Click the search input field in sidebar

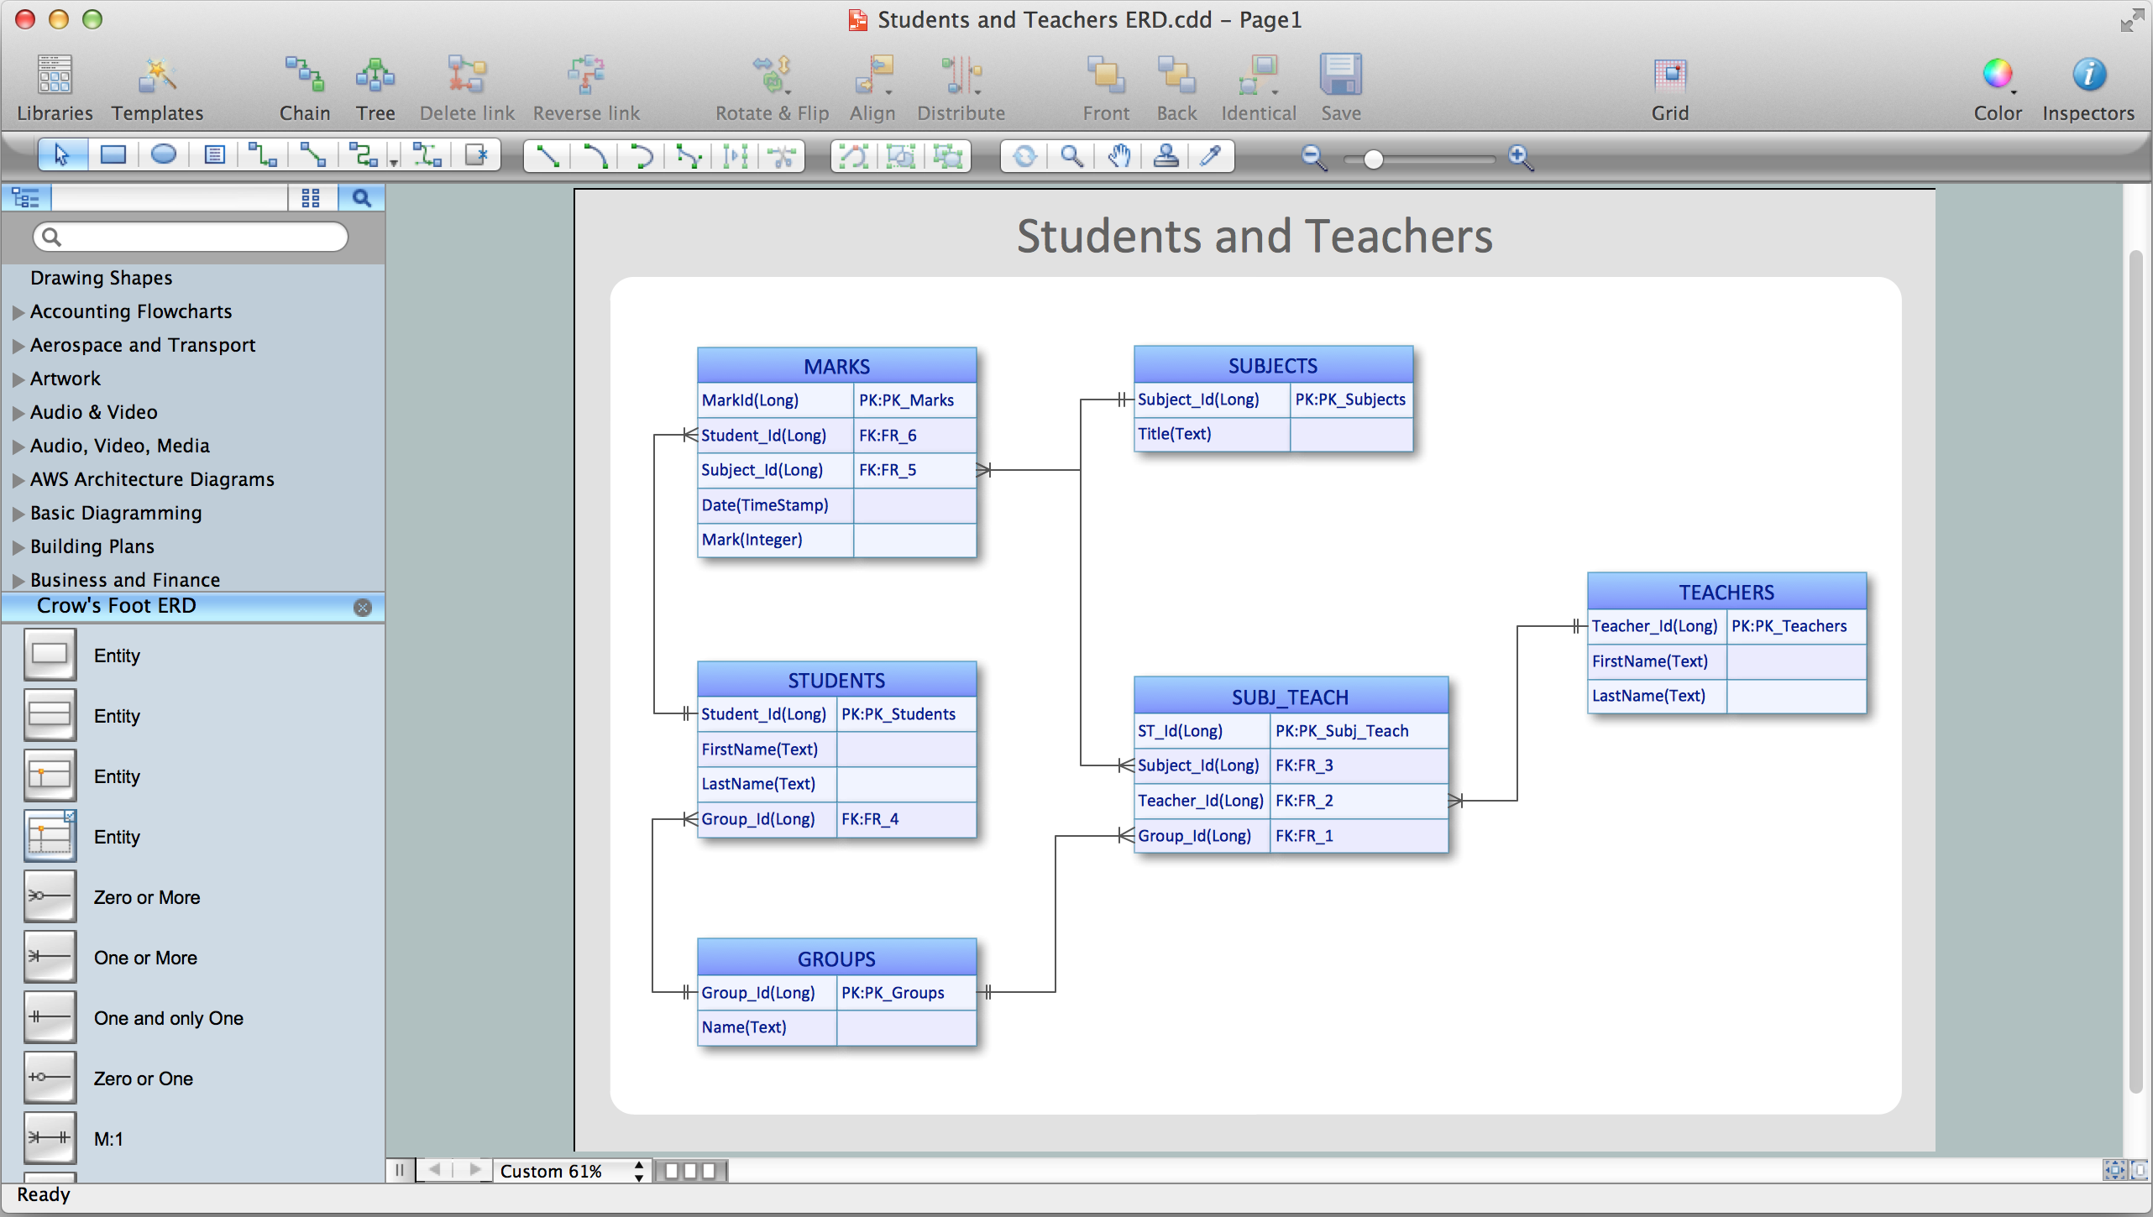coord(194,237)
